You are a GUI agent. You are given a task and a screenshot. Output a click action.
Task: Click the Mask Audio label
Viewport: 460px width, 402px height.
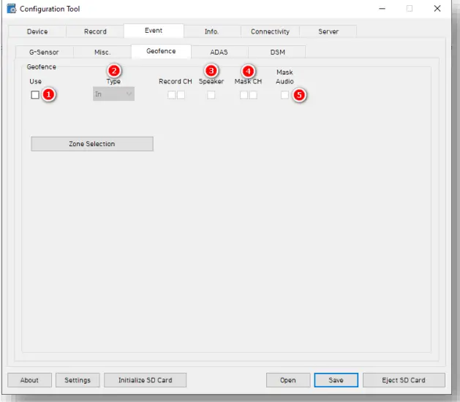(284, 77)
